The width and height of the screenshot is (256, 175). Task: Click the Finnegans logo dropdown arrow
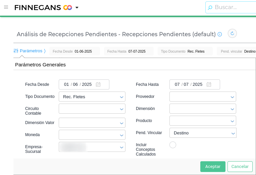[x=77, y=7]
